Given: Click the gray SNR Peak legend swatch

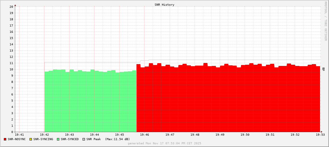Looking at the screenshot, I should (x=84, y=139).
